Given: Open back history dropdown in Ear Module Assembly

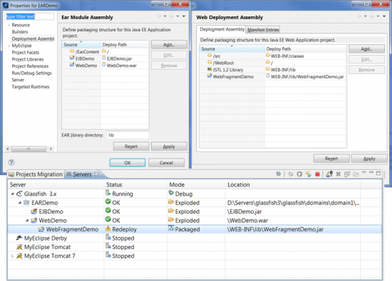Looking at the screenshot, I should click(x=165, y=16).
